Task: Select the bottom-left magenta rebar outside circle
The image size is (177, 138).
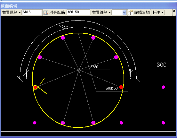Action: click(x=35, y=123)
